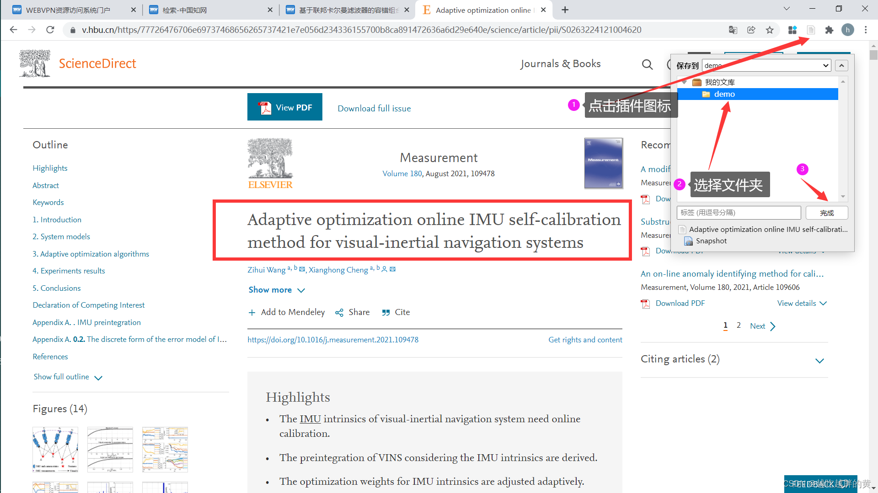Select the demo folder in library tree

click(x=724, y=94)
